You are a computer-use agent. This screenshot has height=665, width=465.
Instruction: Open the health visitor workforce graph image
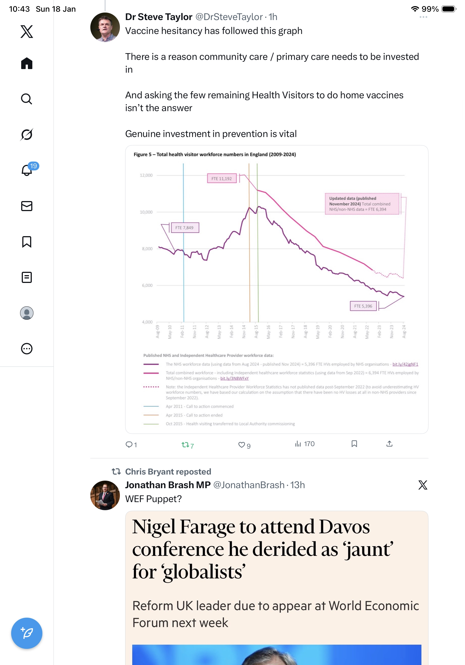pyautogui.click(x=277, y=289)
